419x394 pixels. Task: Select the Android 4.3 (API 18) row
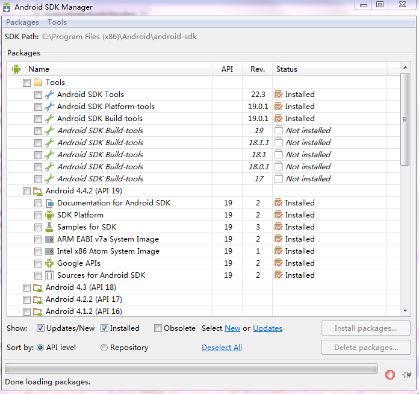[x=203, y=287]
